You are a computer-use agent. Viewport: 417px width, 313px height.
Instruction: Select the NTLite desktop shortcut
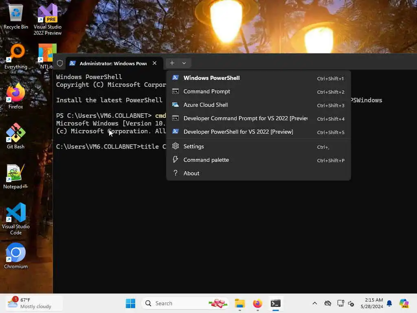(47, 57)
